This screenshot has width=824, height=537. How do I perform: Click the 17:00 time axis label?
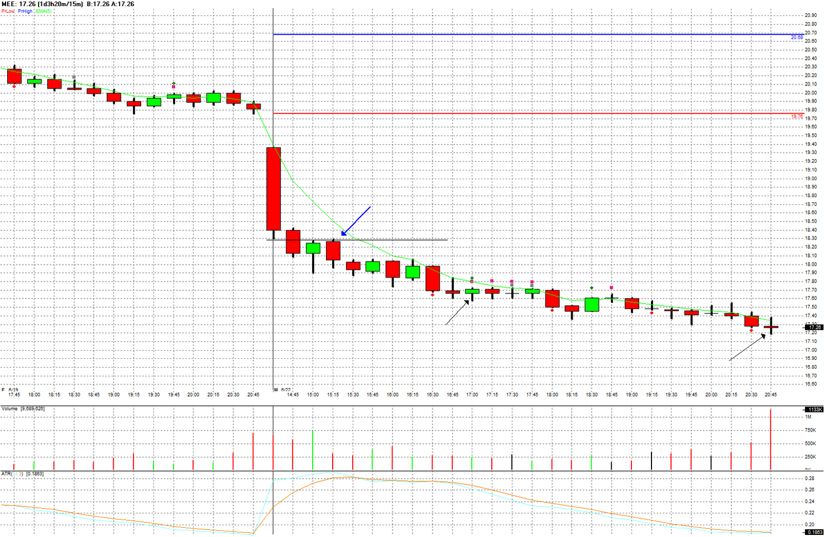point(472,395)
